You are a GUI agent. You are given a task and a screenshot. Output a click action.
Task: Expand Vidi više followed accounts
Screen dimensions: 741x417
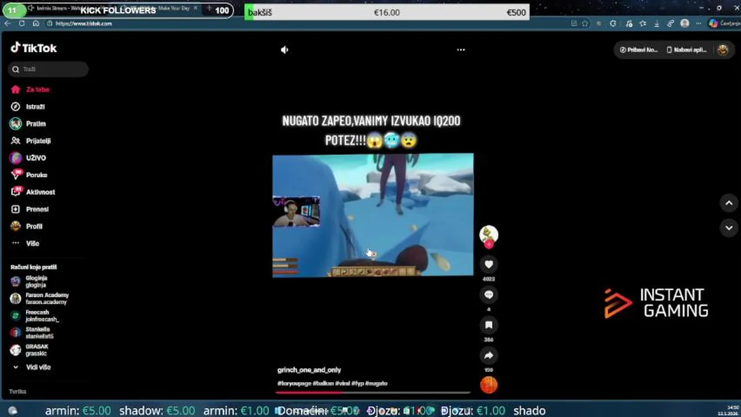click(31, 367)
